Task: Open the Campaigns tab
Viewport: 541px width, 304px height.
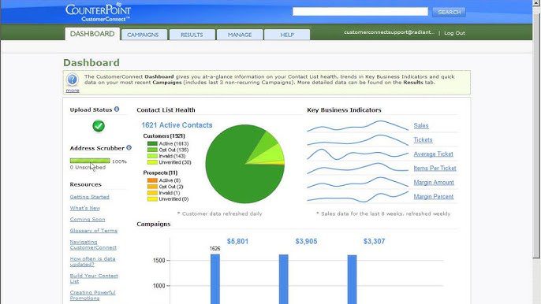Action: (144, 35)
